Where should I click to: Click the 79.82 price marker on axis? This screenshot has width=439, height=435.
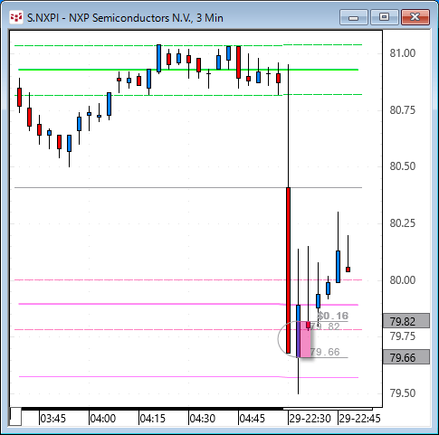coord(406,321)
